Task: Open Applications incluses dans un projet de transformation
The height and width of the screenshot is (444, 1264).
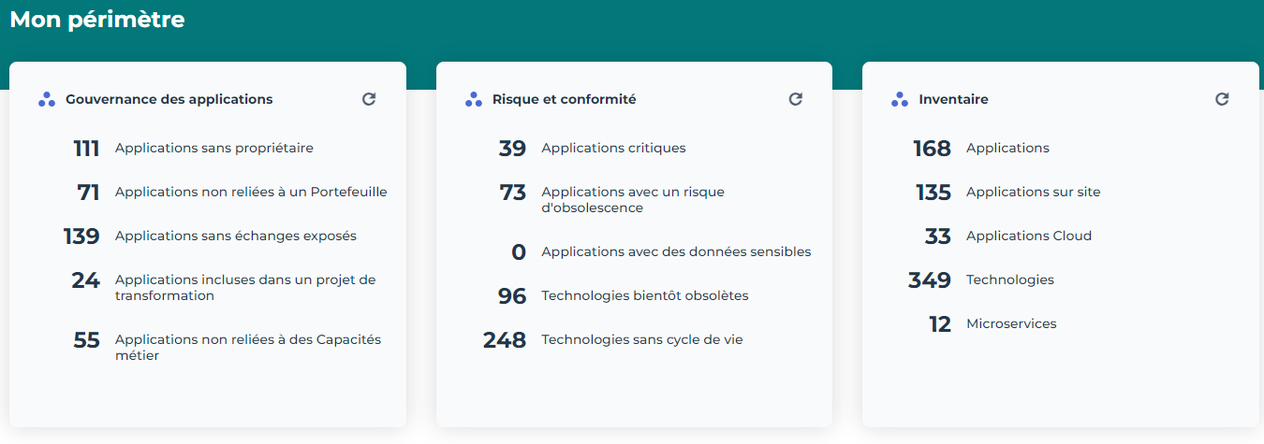Action: pyautogui.click(x=244, y=287)
